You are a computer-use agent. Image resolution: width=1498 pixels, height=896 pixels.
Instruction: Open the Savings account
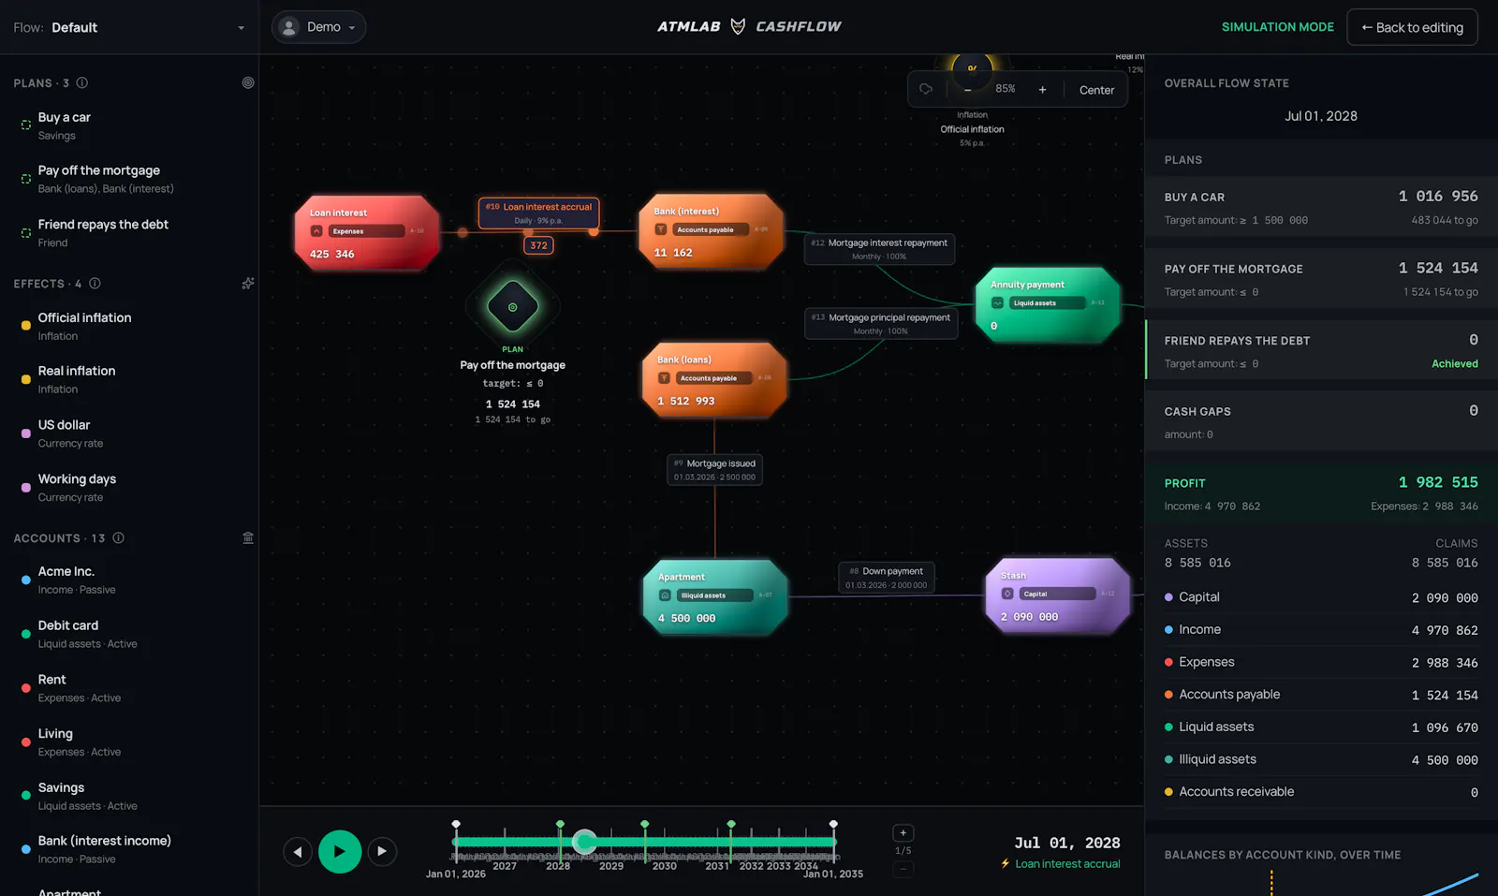pos(129,796)
